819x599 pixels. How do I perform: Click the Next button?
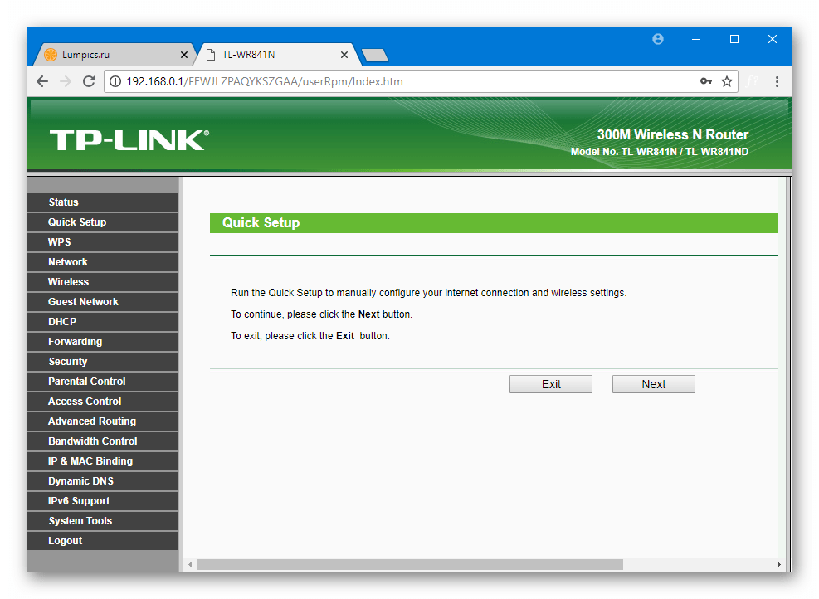coord(653,384)
